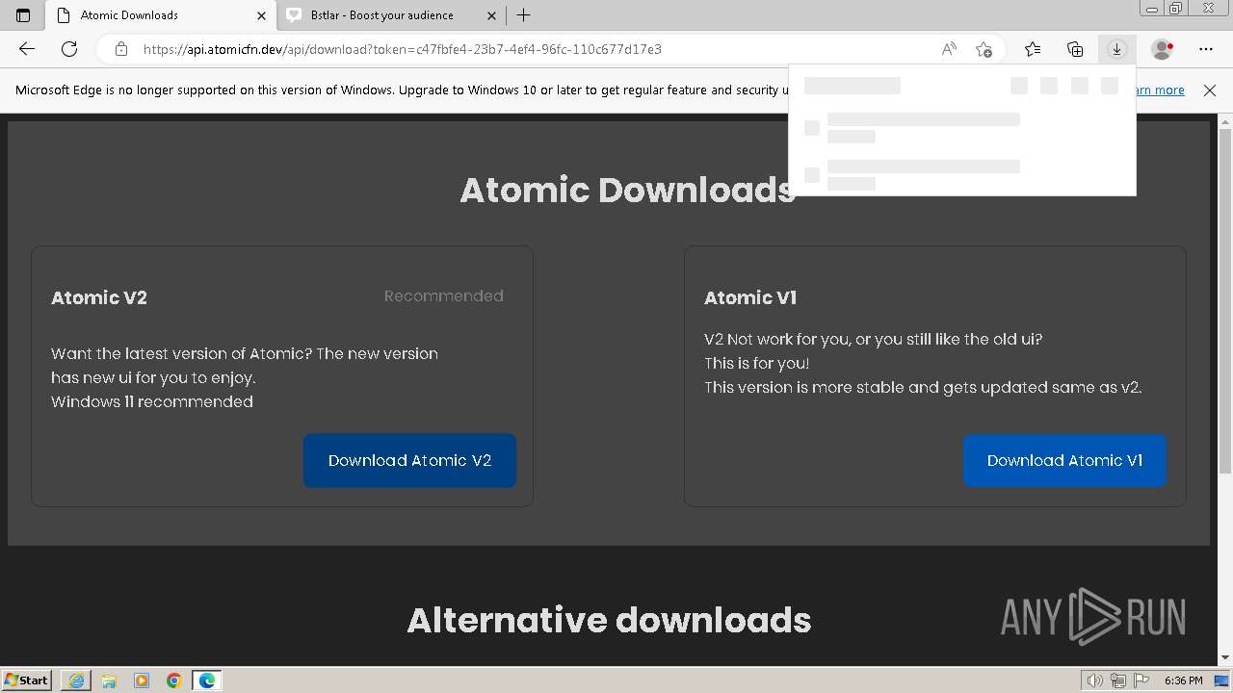
Task: Click the Recommended label on V2 card
Action: pyautogui.click(x=443, y=296)
